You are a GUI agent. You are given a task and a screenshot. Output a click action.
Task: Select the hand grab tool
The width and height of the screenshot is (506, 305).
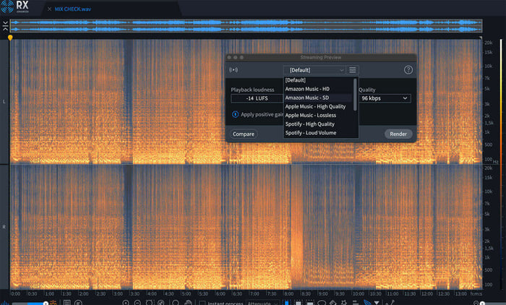188,303
